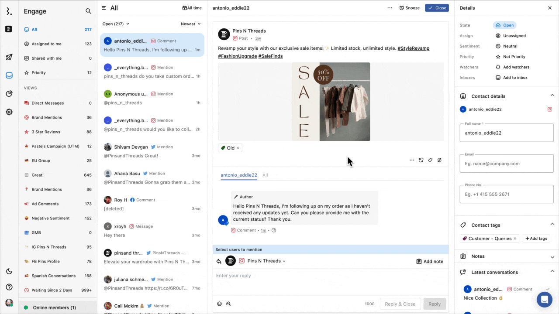Expand the Notes section
The image size is (559, 314).
[552, 257]
